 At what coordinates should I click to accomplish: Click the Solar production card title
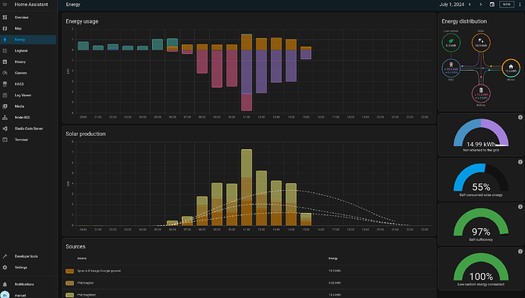coord(85,134)
